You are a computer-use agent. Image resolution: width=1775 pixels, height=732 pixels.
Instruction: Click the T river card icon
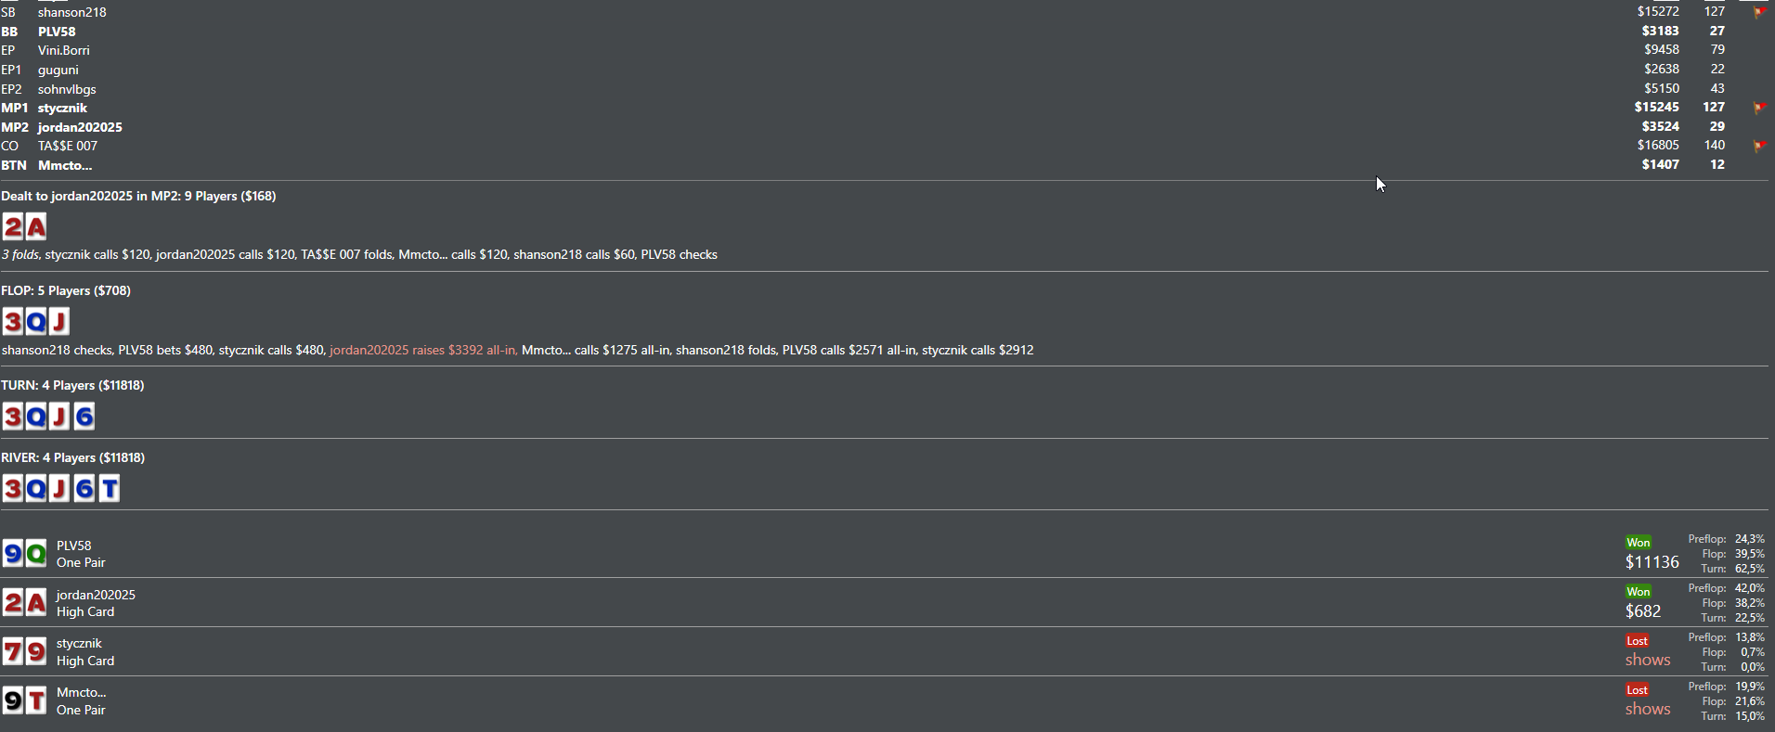[110, 488]
